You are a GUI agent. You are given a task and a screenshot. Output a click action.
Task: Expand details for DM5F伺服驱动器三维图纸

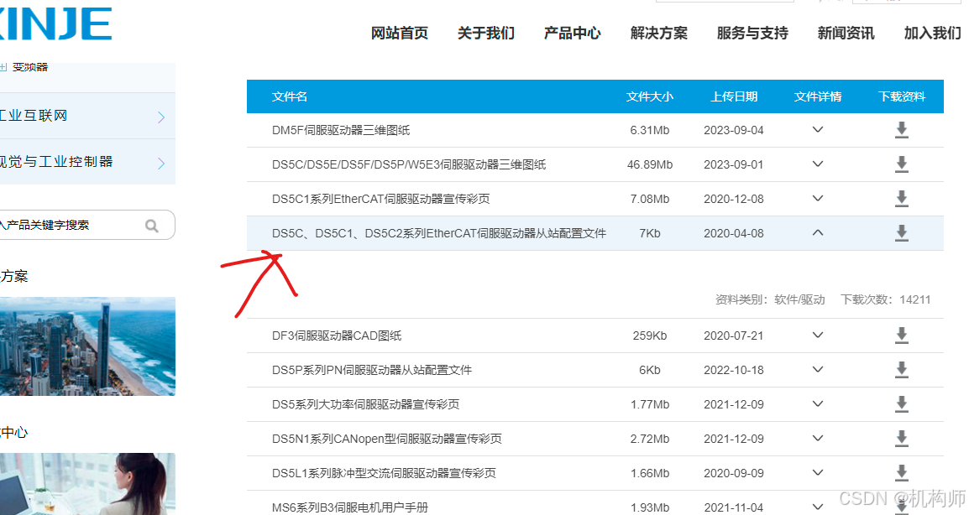(x=818, y=130)
